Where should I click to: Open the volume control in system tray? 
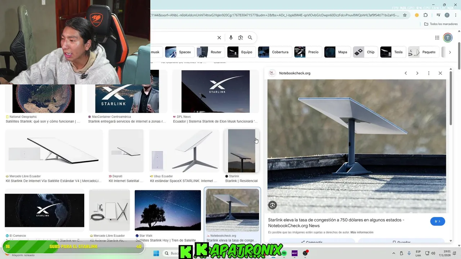[x=433, y=253]
